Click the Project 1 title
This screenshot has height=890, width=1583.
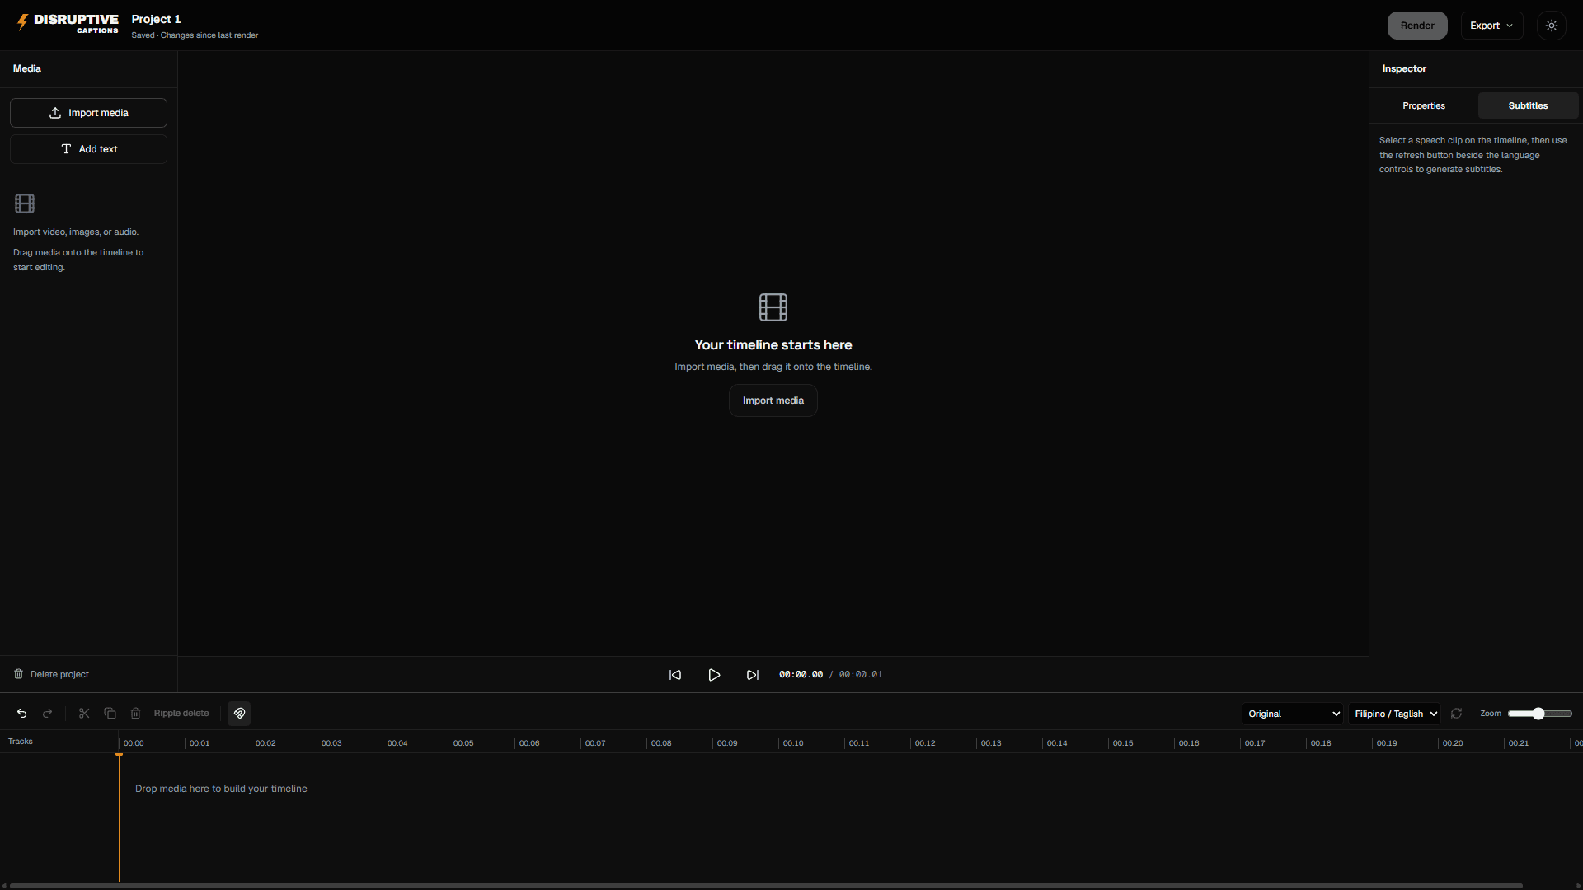tap(156, 19)
